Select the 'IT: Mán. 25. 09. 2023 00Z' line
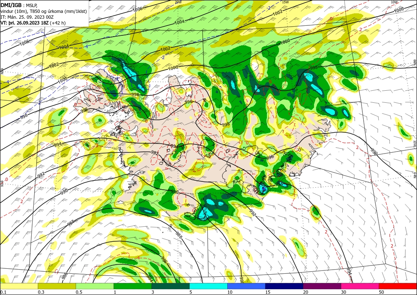This screenshot has height=295, width=417. click(27, 17)
